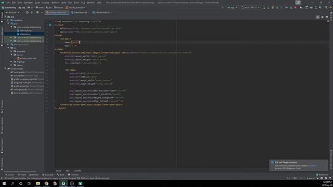Click the user account icon at toolbar end
Viewport: 333px width, 187px height.
coord(330,7)
